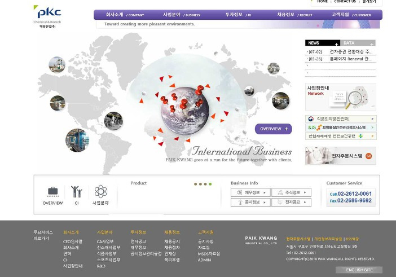Click the 산업재해예방 안전보건공단 banner

coord(341,136)
